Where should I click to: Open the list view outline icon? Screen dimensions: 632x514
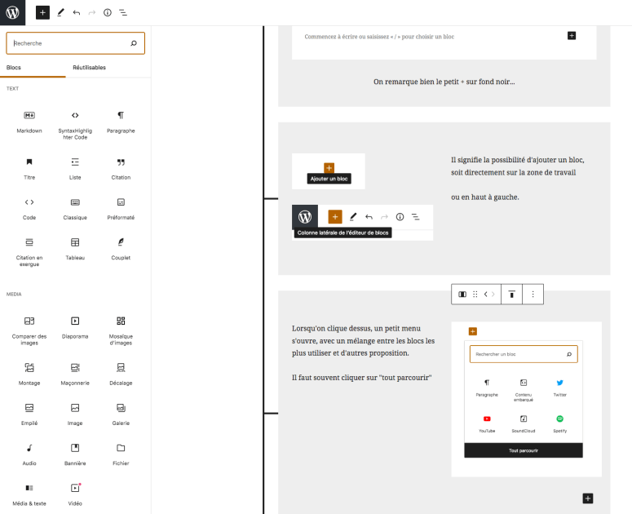123,13
